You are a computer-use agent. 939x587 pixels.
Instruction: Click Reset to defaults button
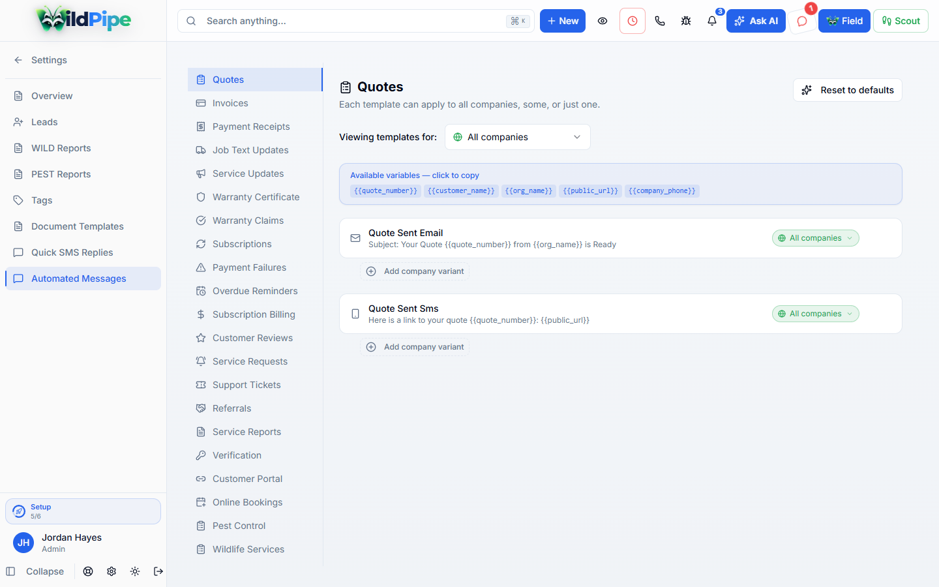click(x=848, y=90)
